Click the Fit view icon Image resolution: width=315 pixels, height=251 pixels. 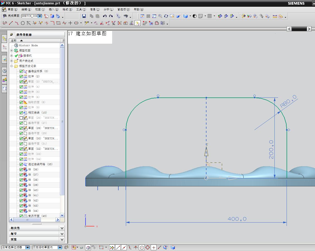pyautogui.click(x=142, y=16)
